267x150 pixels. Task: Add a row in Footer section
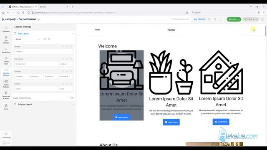[x=63, y=84]
